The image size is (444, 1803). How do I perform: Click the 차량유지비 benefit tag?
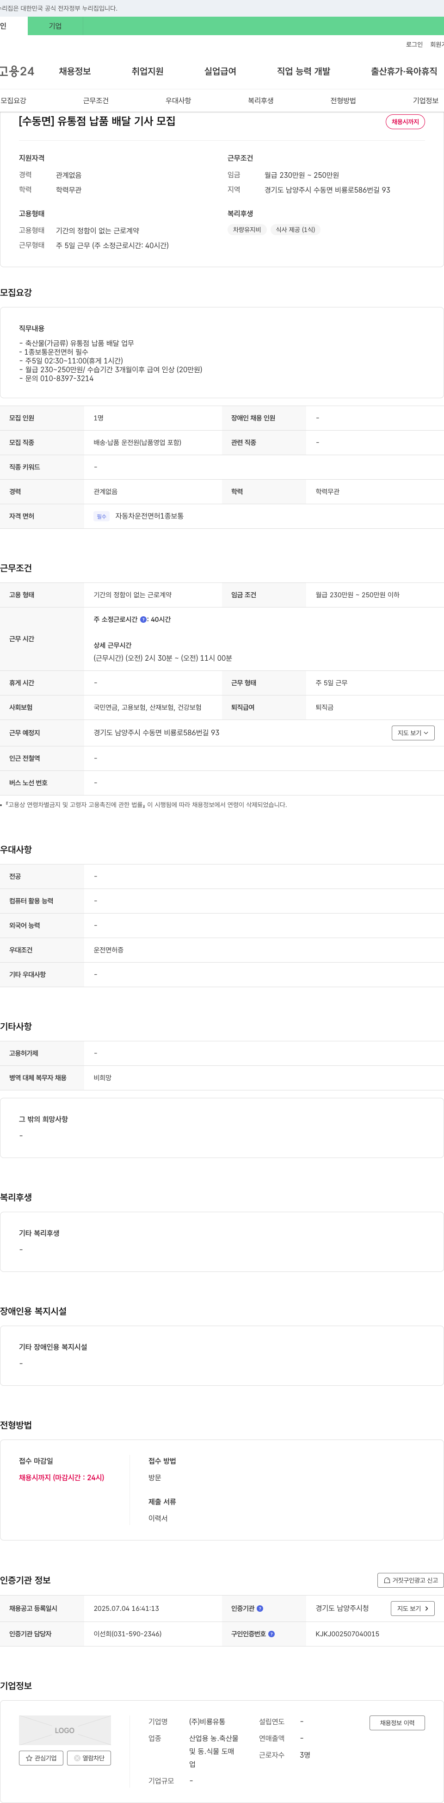(247, 230)
